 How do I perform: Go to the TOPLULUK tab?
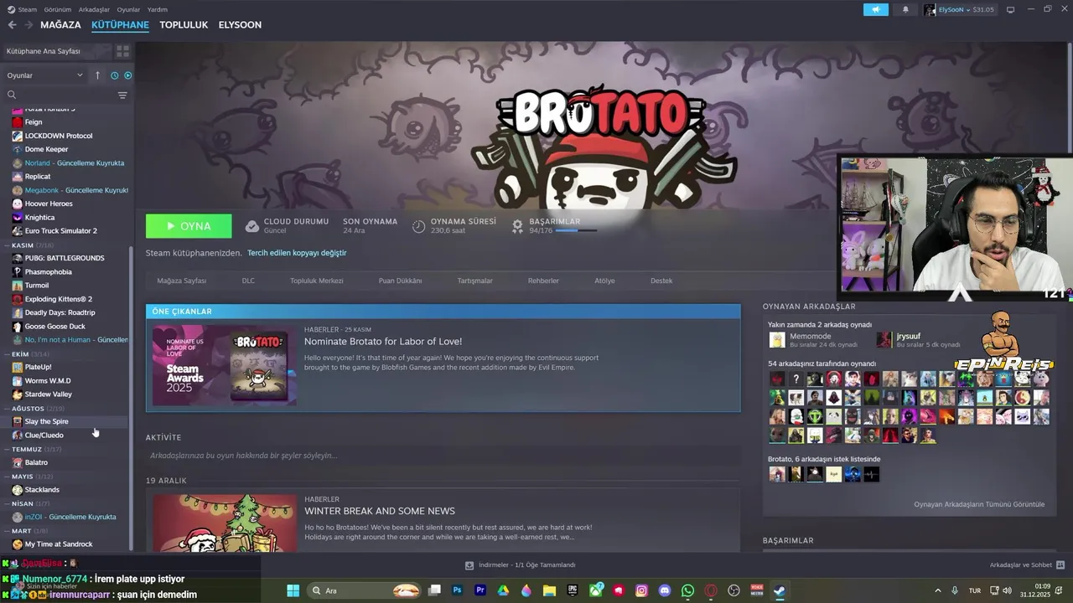click(x=184, y=25)
